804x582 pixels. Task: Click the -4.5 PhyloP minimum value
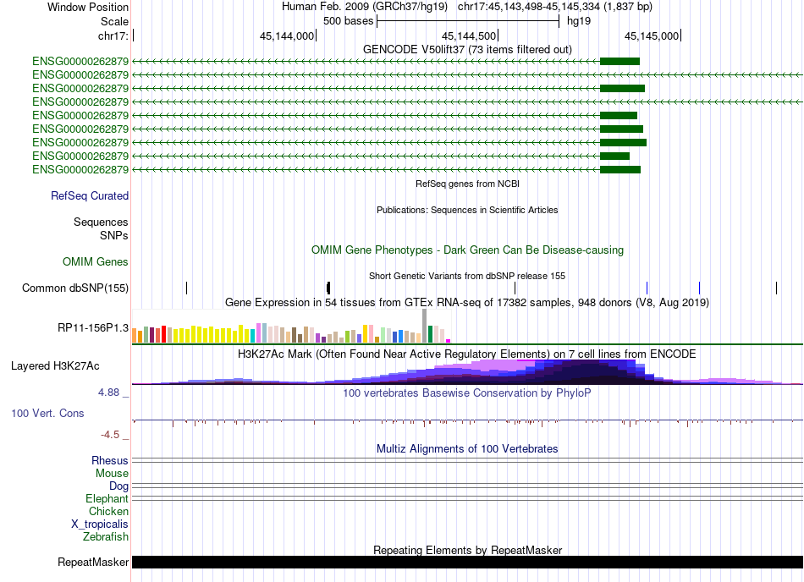110,435
